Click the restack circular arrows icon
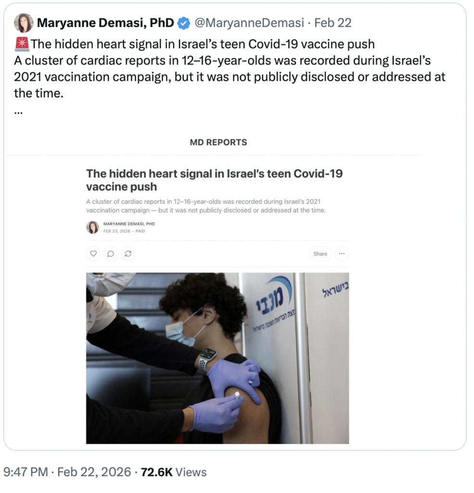 [128, 254]
